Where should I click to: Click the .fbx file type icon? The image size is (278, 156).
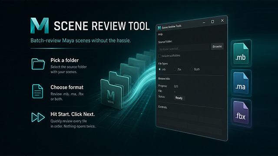tap(241, 113)
